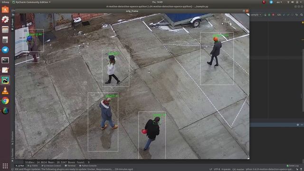The height and width of the screenshot is (171, 304).
Task: Open the Structure side tab
Action: click(x=13, y=138)
